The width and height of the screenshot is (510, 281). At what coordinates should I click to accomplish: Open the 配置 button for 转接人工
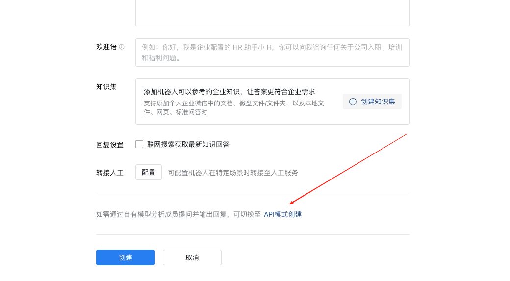pos(149,172)
